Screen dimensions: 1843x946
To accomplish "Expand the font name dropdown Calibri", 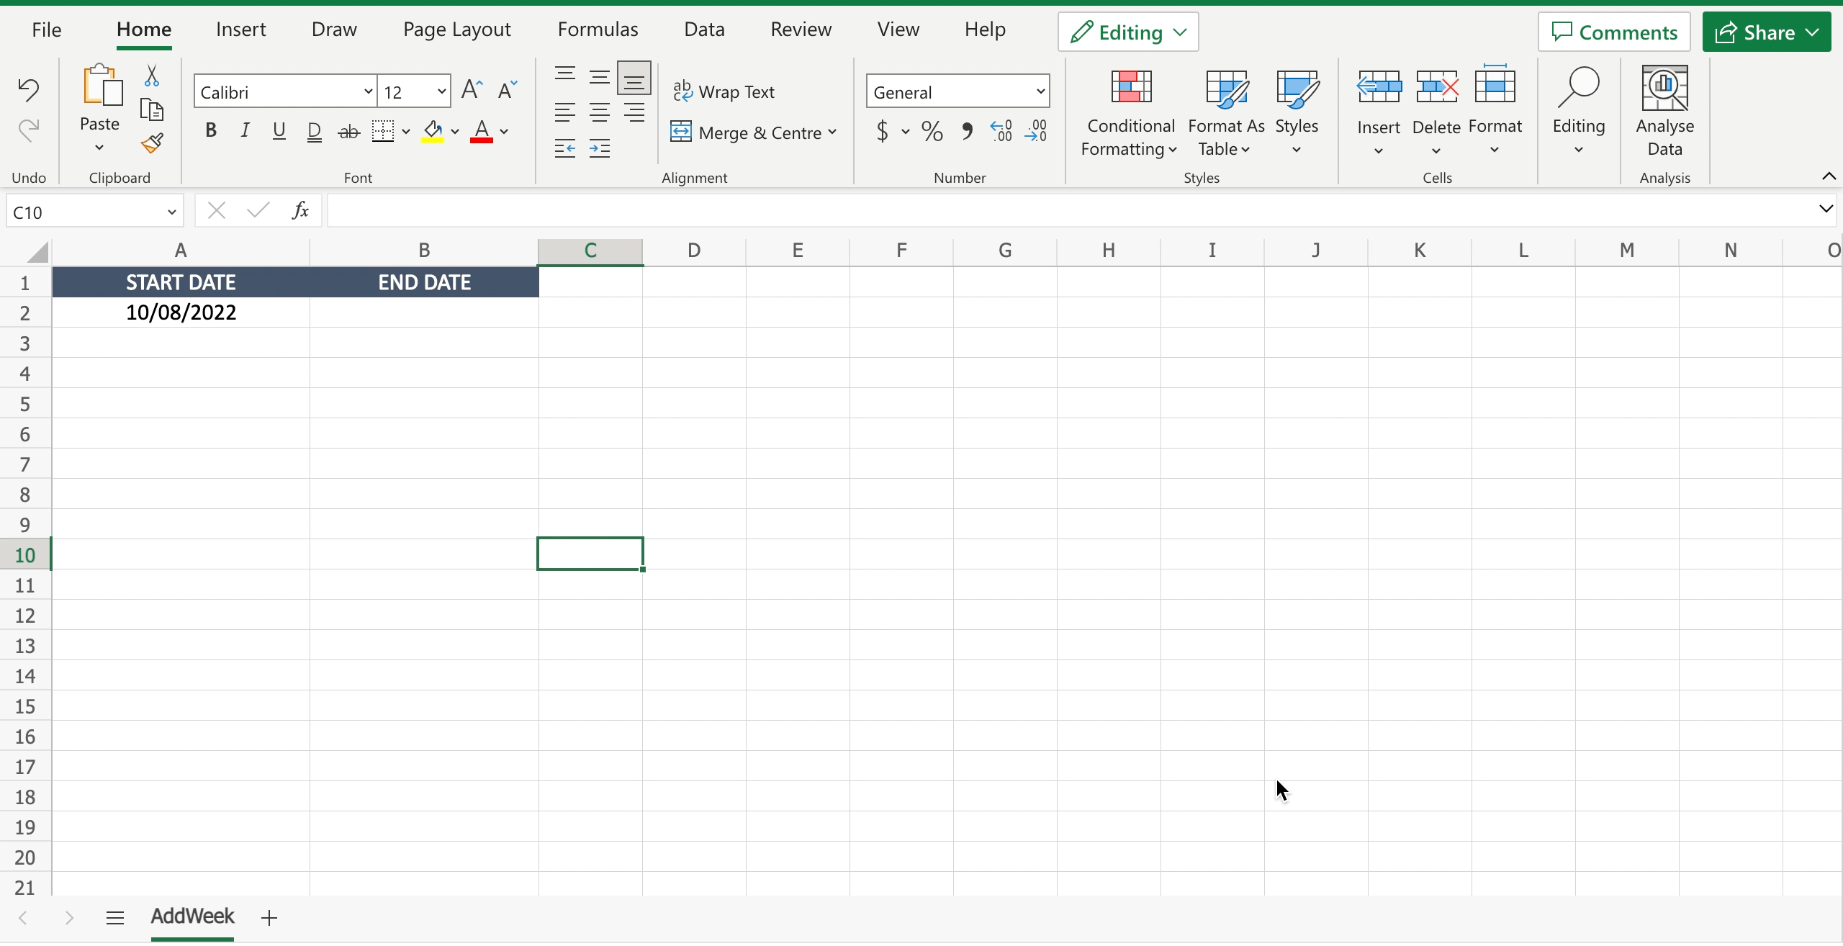I will tap(366, 91).
